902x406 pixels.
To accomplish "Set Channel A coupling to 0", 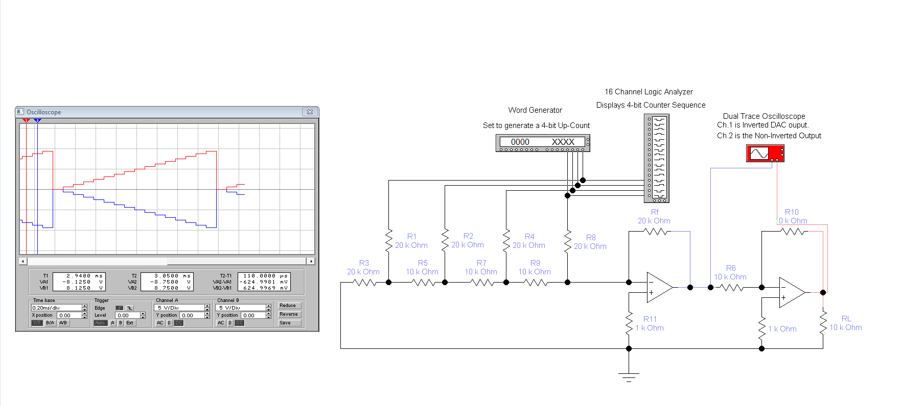I will [x=169, y=323].
